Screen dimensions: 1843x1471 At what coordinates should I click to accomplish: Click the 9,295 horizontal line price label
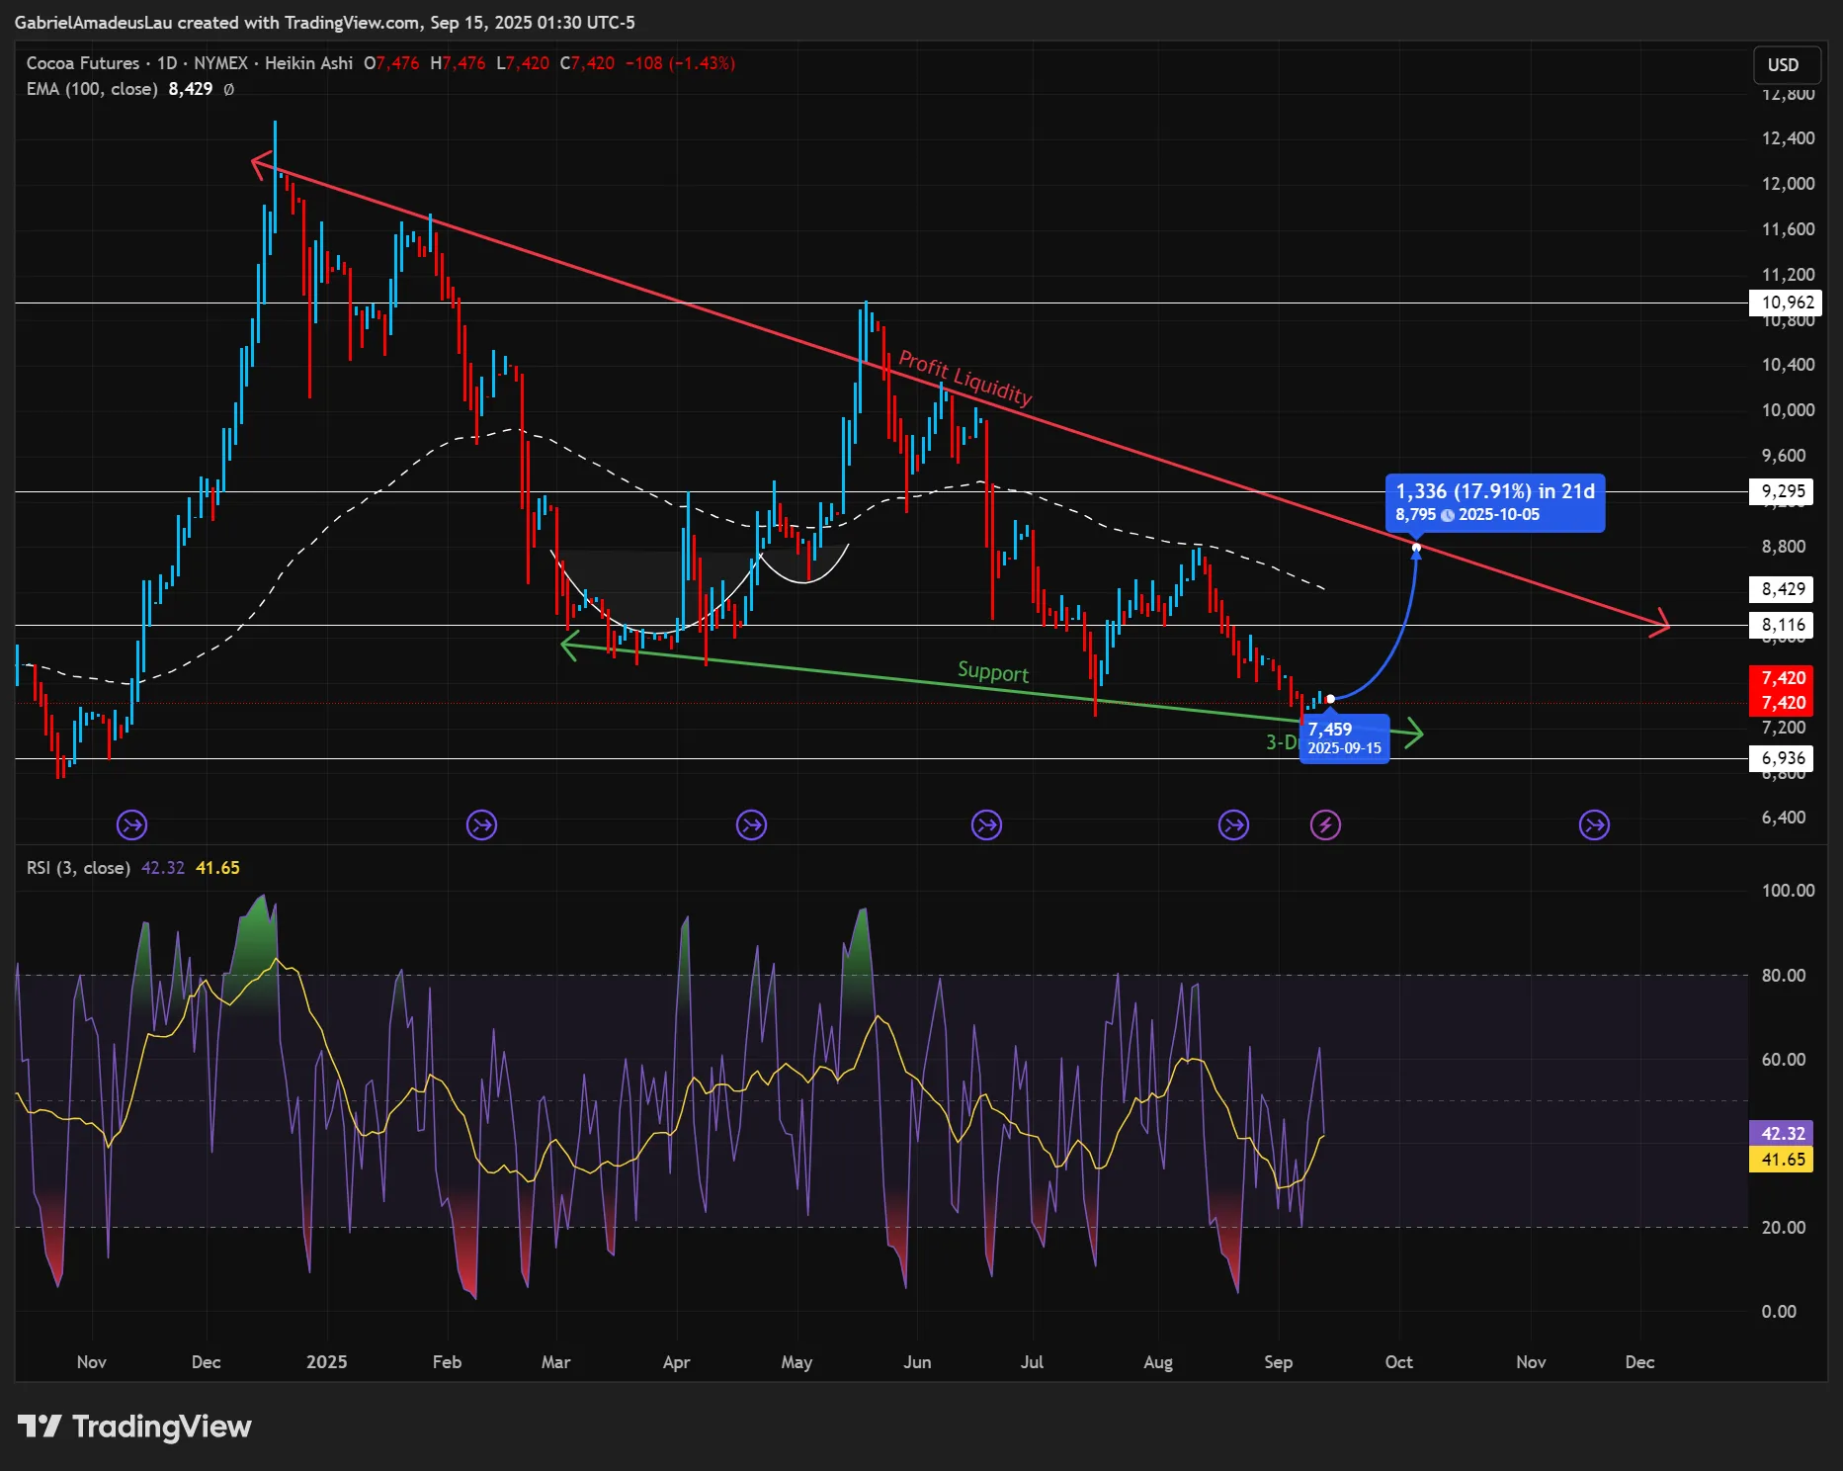coord(1784,491)
